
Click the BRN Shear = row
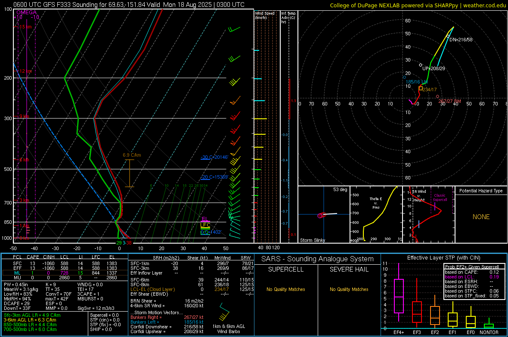pyautogui.click(x=167, y=301)
